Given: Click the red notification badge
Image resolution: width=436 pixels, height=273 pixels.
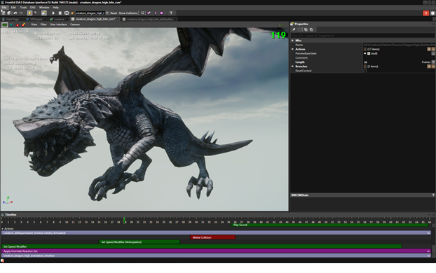Looking at the screenshot, I should pyautogui.click(x=425, y=13).
